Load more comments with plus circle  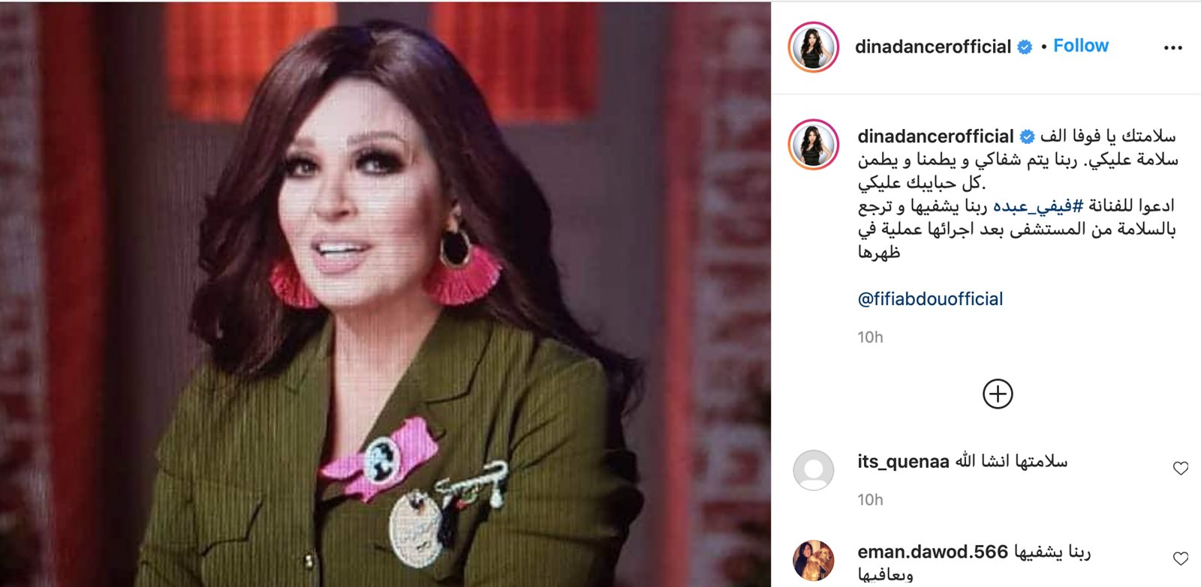tap(998, 394)
